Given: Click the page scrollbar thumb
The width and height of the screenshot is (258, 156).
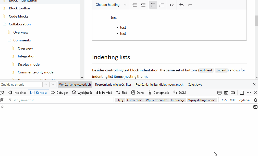Looking at the screenshot, I should pos(256,21).
